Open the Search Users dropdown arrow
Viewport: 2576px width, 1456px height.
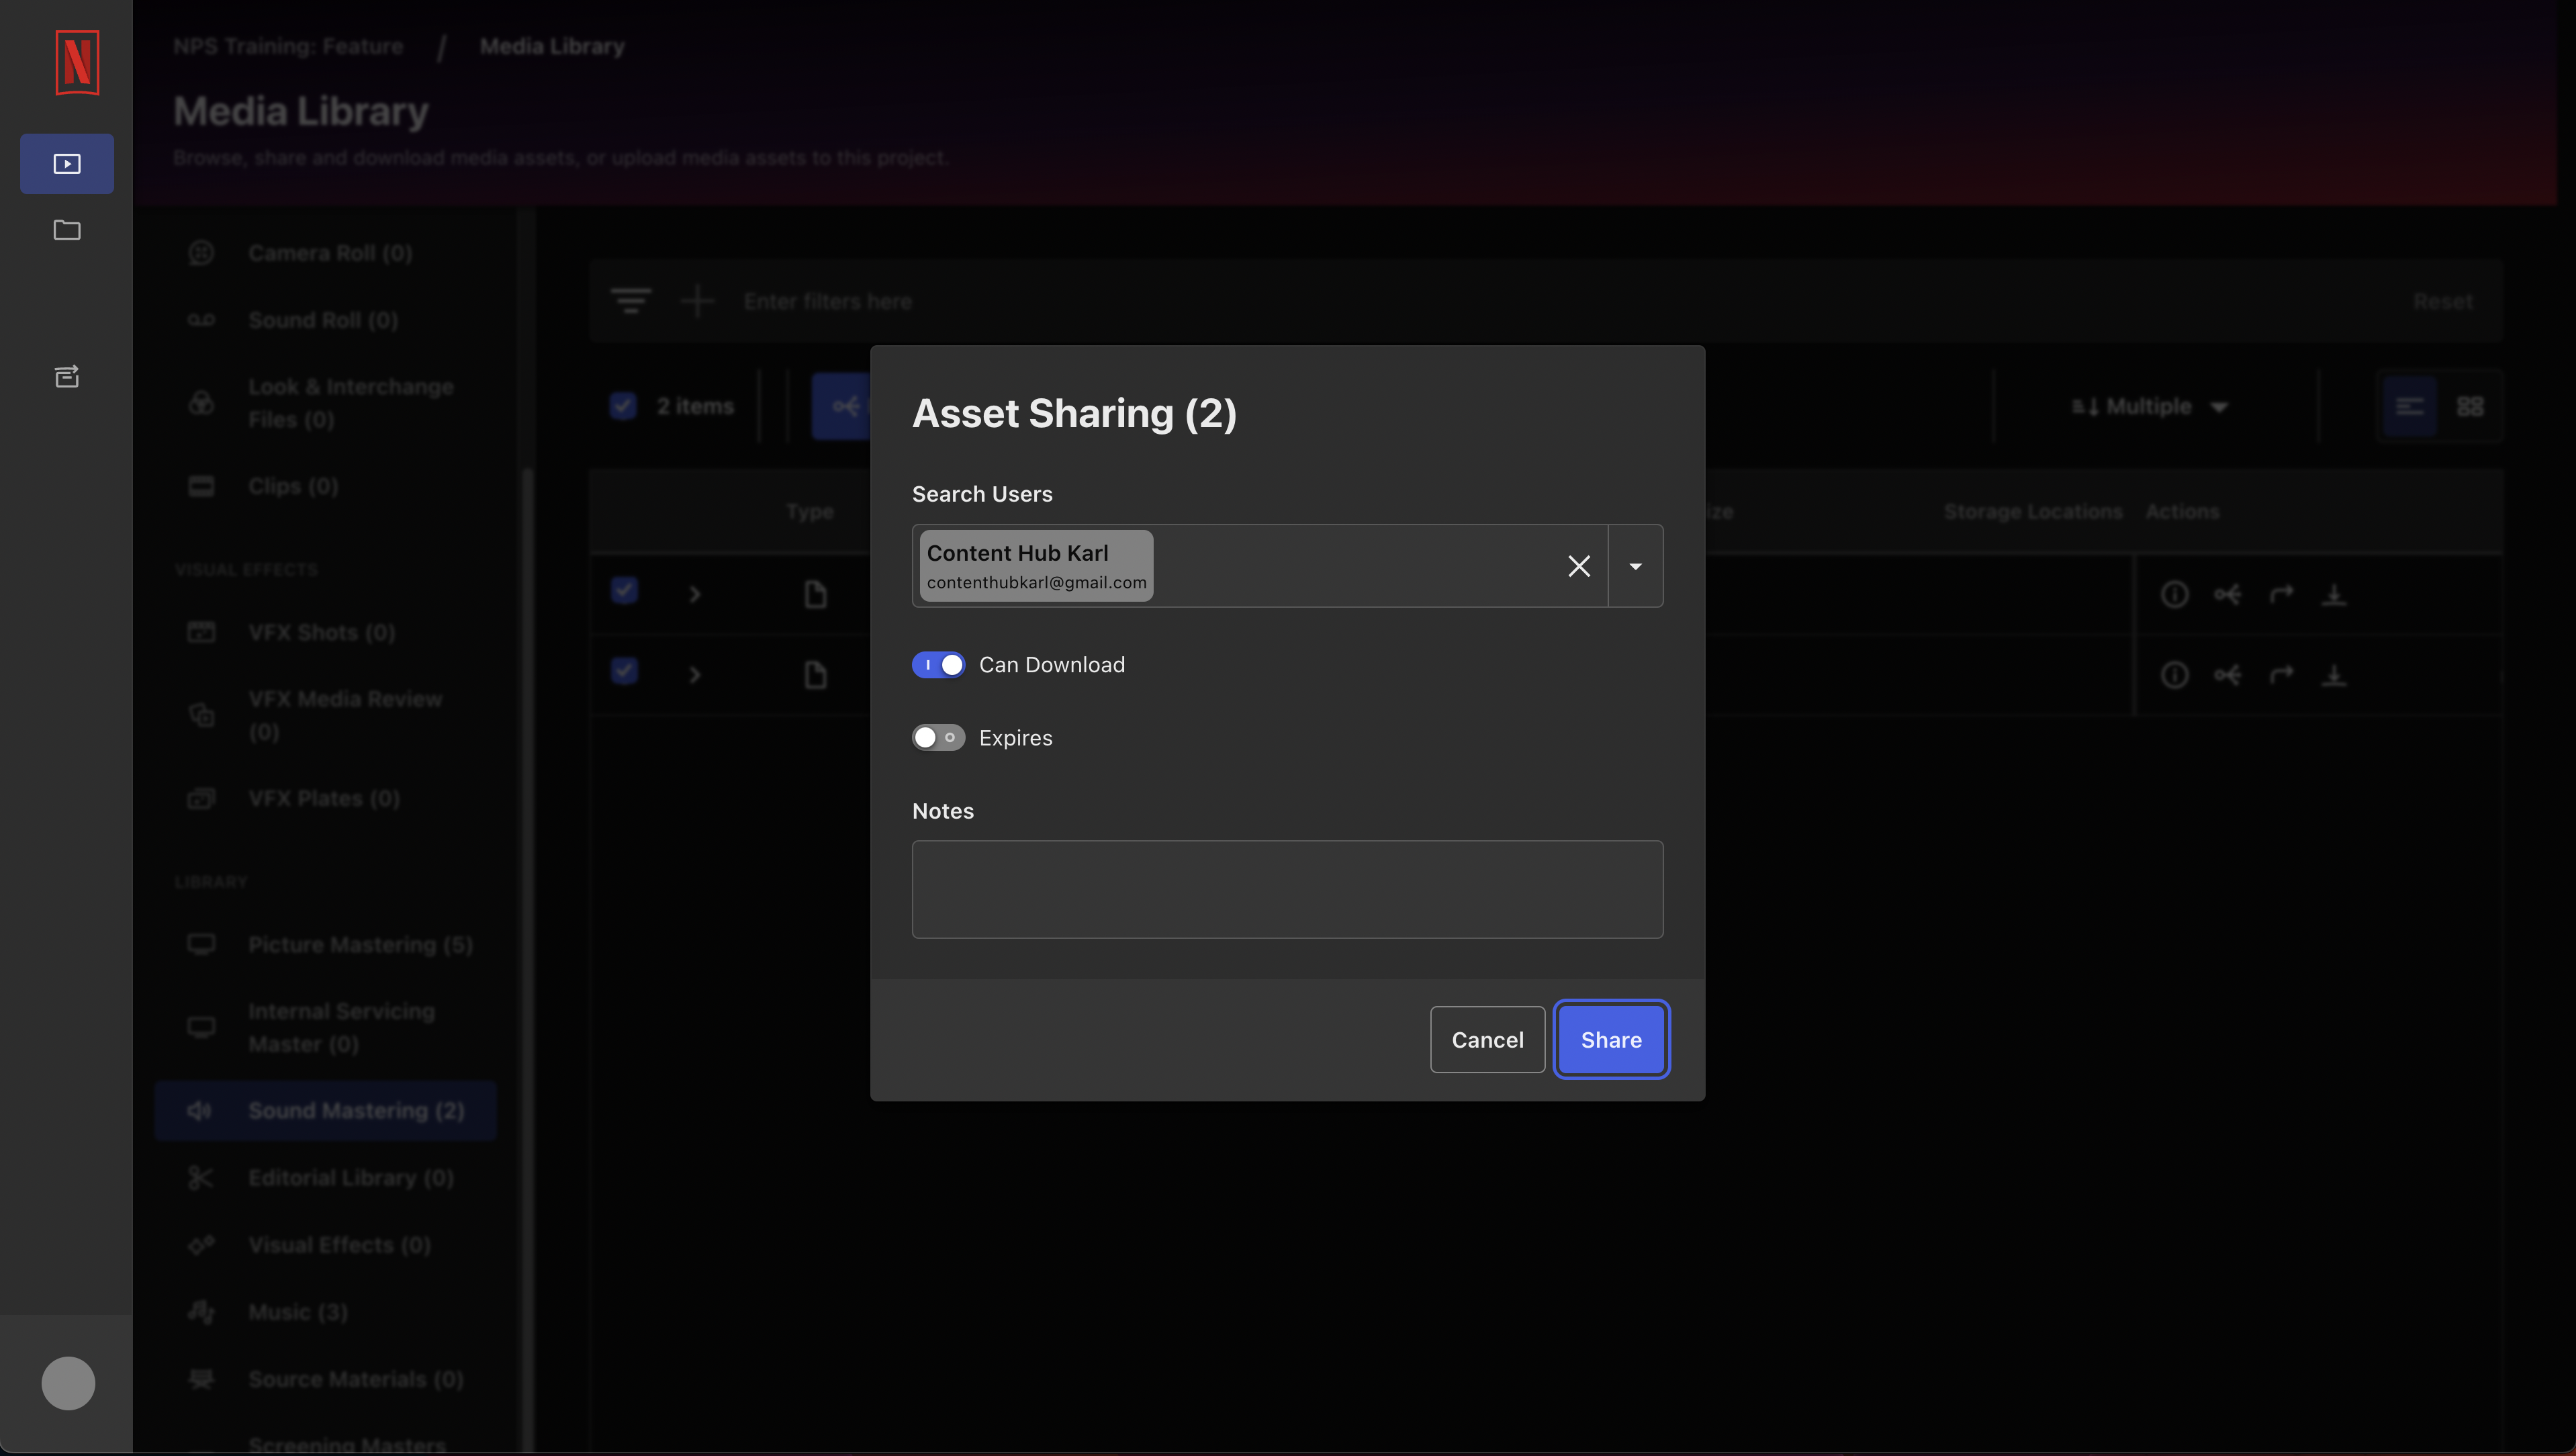tap(1636, 566)
